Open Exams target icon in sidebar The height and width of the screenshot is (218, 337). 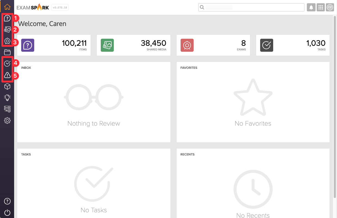point(7,41)
